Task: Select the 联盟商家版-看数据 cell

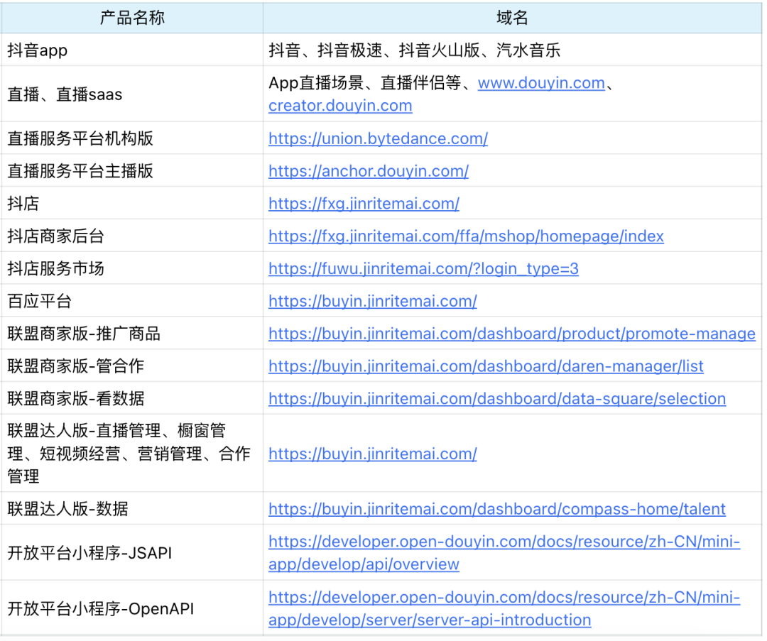Action: (x=132, y=398)
